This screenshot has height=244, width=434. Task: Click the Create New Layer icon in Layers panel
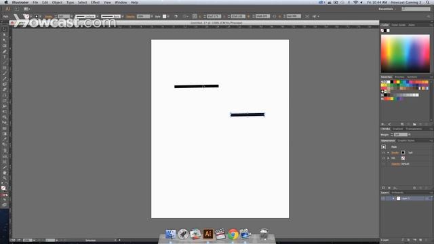coord(420,240)
